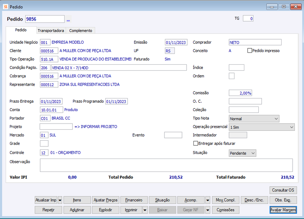Click the Cobrança code field 000516
The image size is (304, 219).
coord(49,76)
